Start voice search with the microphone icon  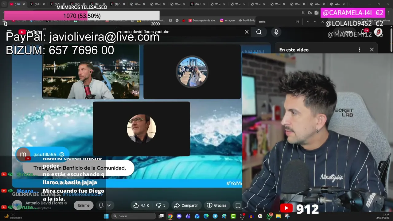coord(276,32)
